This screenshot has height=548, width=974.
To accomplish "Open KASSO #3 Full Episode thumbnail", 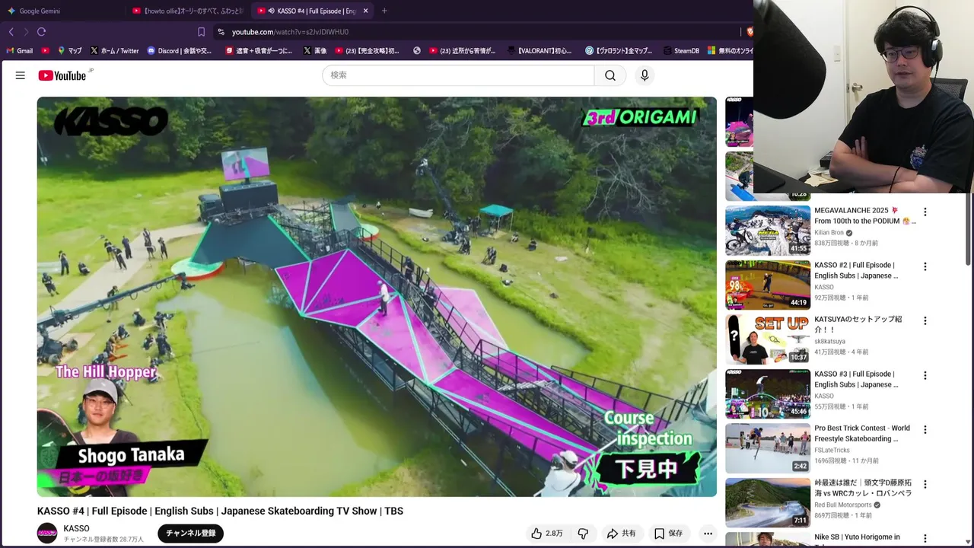I will [x=768, y=394].
